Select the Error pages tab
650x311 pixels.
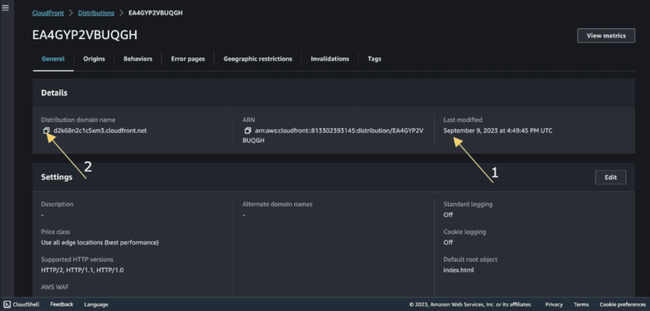pos(188,59)
